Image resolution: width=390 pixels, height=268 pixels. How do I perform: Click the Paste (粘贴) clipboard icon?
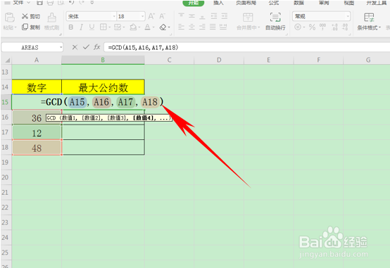(9, 18)
